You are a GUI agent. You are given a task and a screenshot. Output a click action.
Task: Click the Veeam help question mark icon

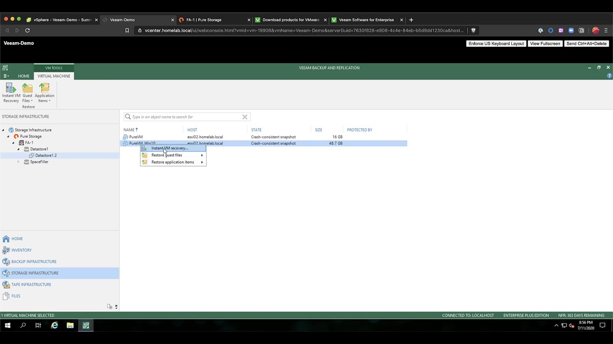[609, 76]
